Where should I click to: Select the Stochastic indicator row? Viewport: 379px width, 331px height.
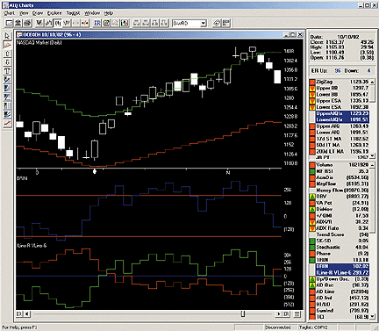point(340,248)
